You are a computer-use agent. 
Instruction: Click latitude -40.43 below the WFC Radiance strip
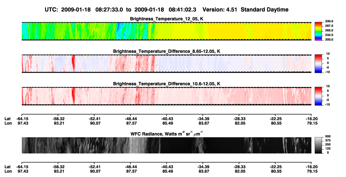click(x=167, y=167)
